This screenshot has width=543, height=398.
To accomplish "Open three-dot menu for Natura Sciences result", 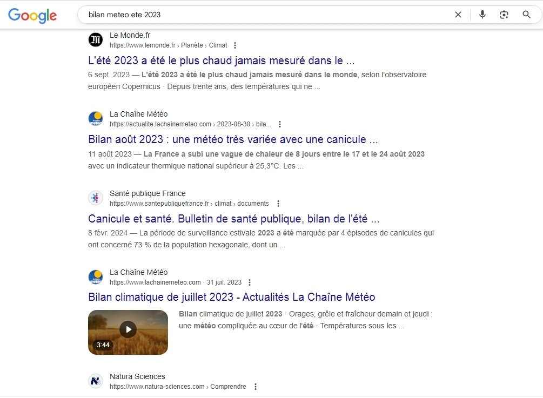I will [255, 387].
